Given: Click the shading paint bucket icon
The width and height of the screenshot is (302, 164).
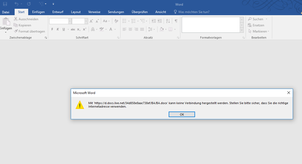Looking at the screenshot, I should click(x=162, y=29).
